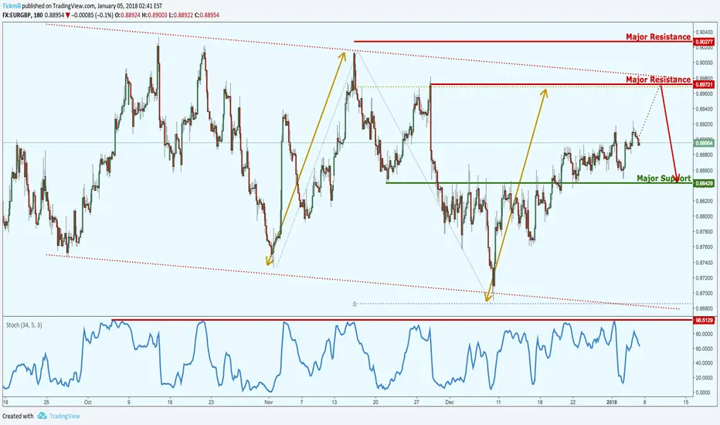Click the 0.88200 price axis label
The width and height of the screenshot is (720, 425).
705,201
